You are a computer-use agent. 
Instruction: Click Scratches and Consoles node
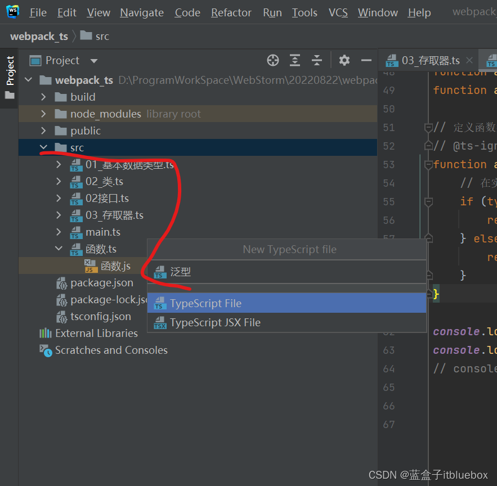click(111, 350)
